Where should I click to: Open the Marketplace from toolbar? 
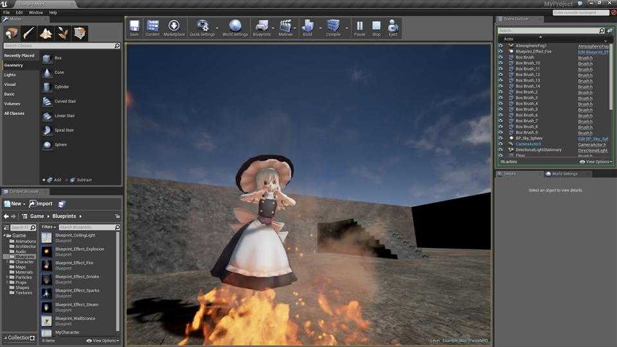(x=174, y=28)
